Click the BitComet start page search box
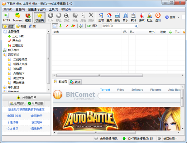The width and height of the screenshot is (187, 143). pyautogui.click(x=139, y=96)
